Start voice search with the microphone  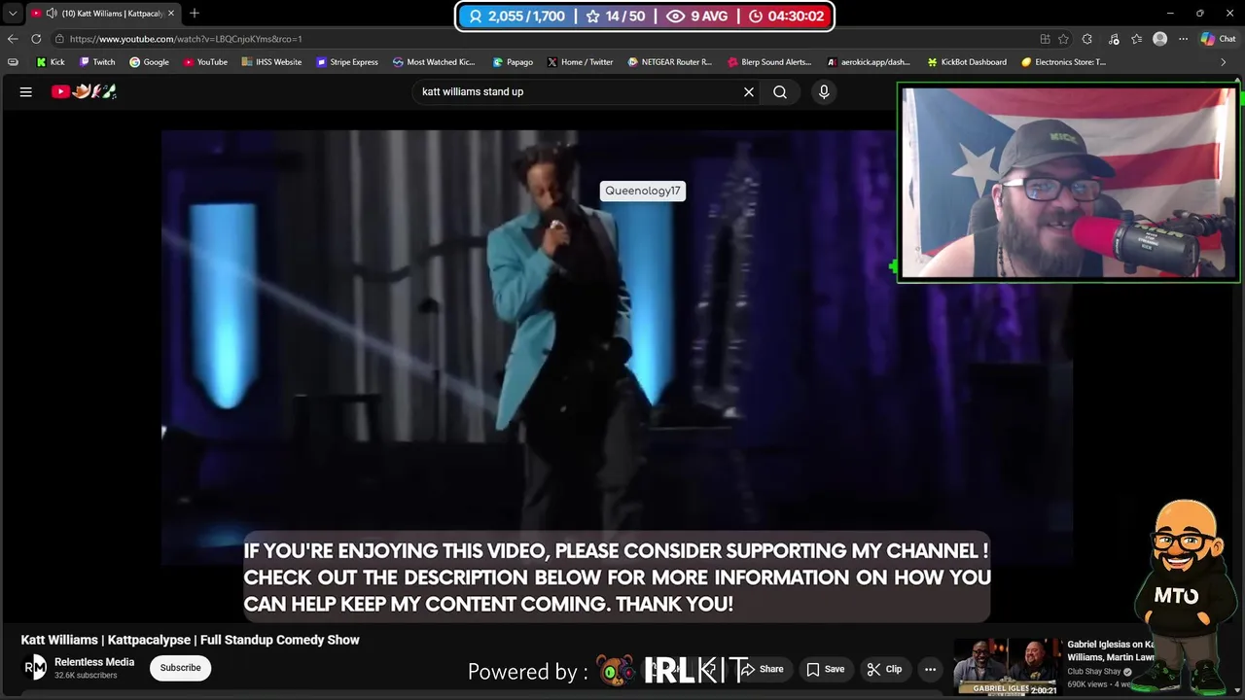click(824, 91)
